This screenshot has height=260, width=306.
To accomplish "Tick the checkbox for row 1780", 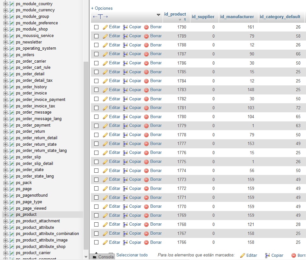I will [96, 117].
